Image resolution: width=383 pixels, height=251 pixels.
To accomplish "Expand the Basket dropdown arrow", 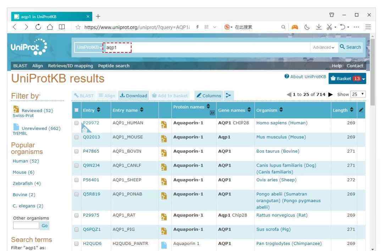I will click(363, 79).
